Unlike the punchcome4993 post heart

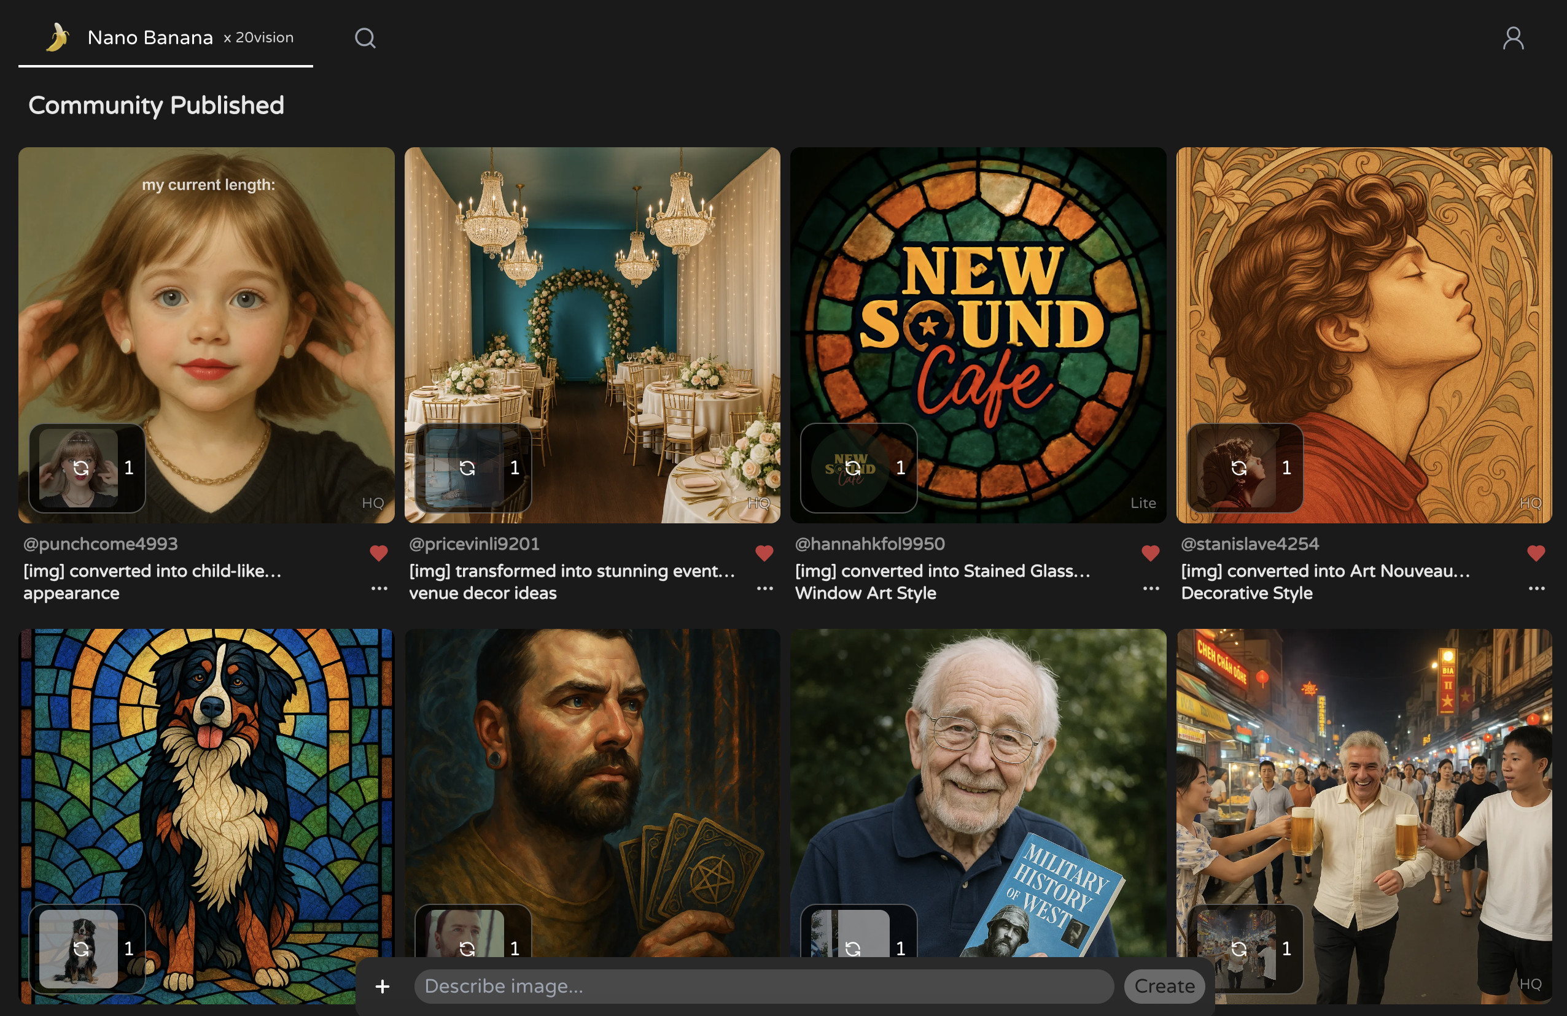click(x=379, y=553)
